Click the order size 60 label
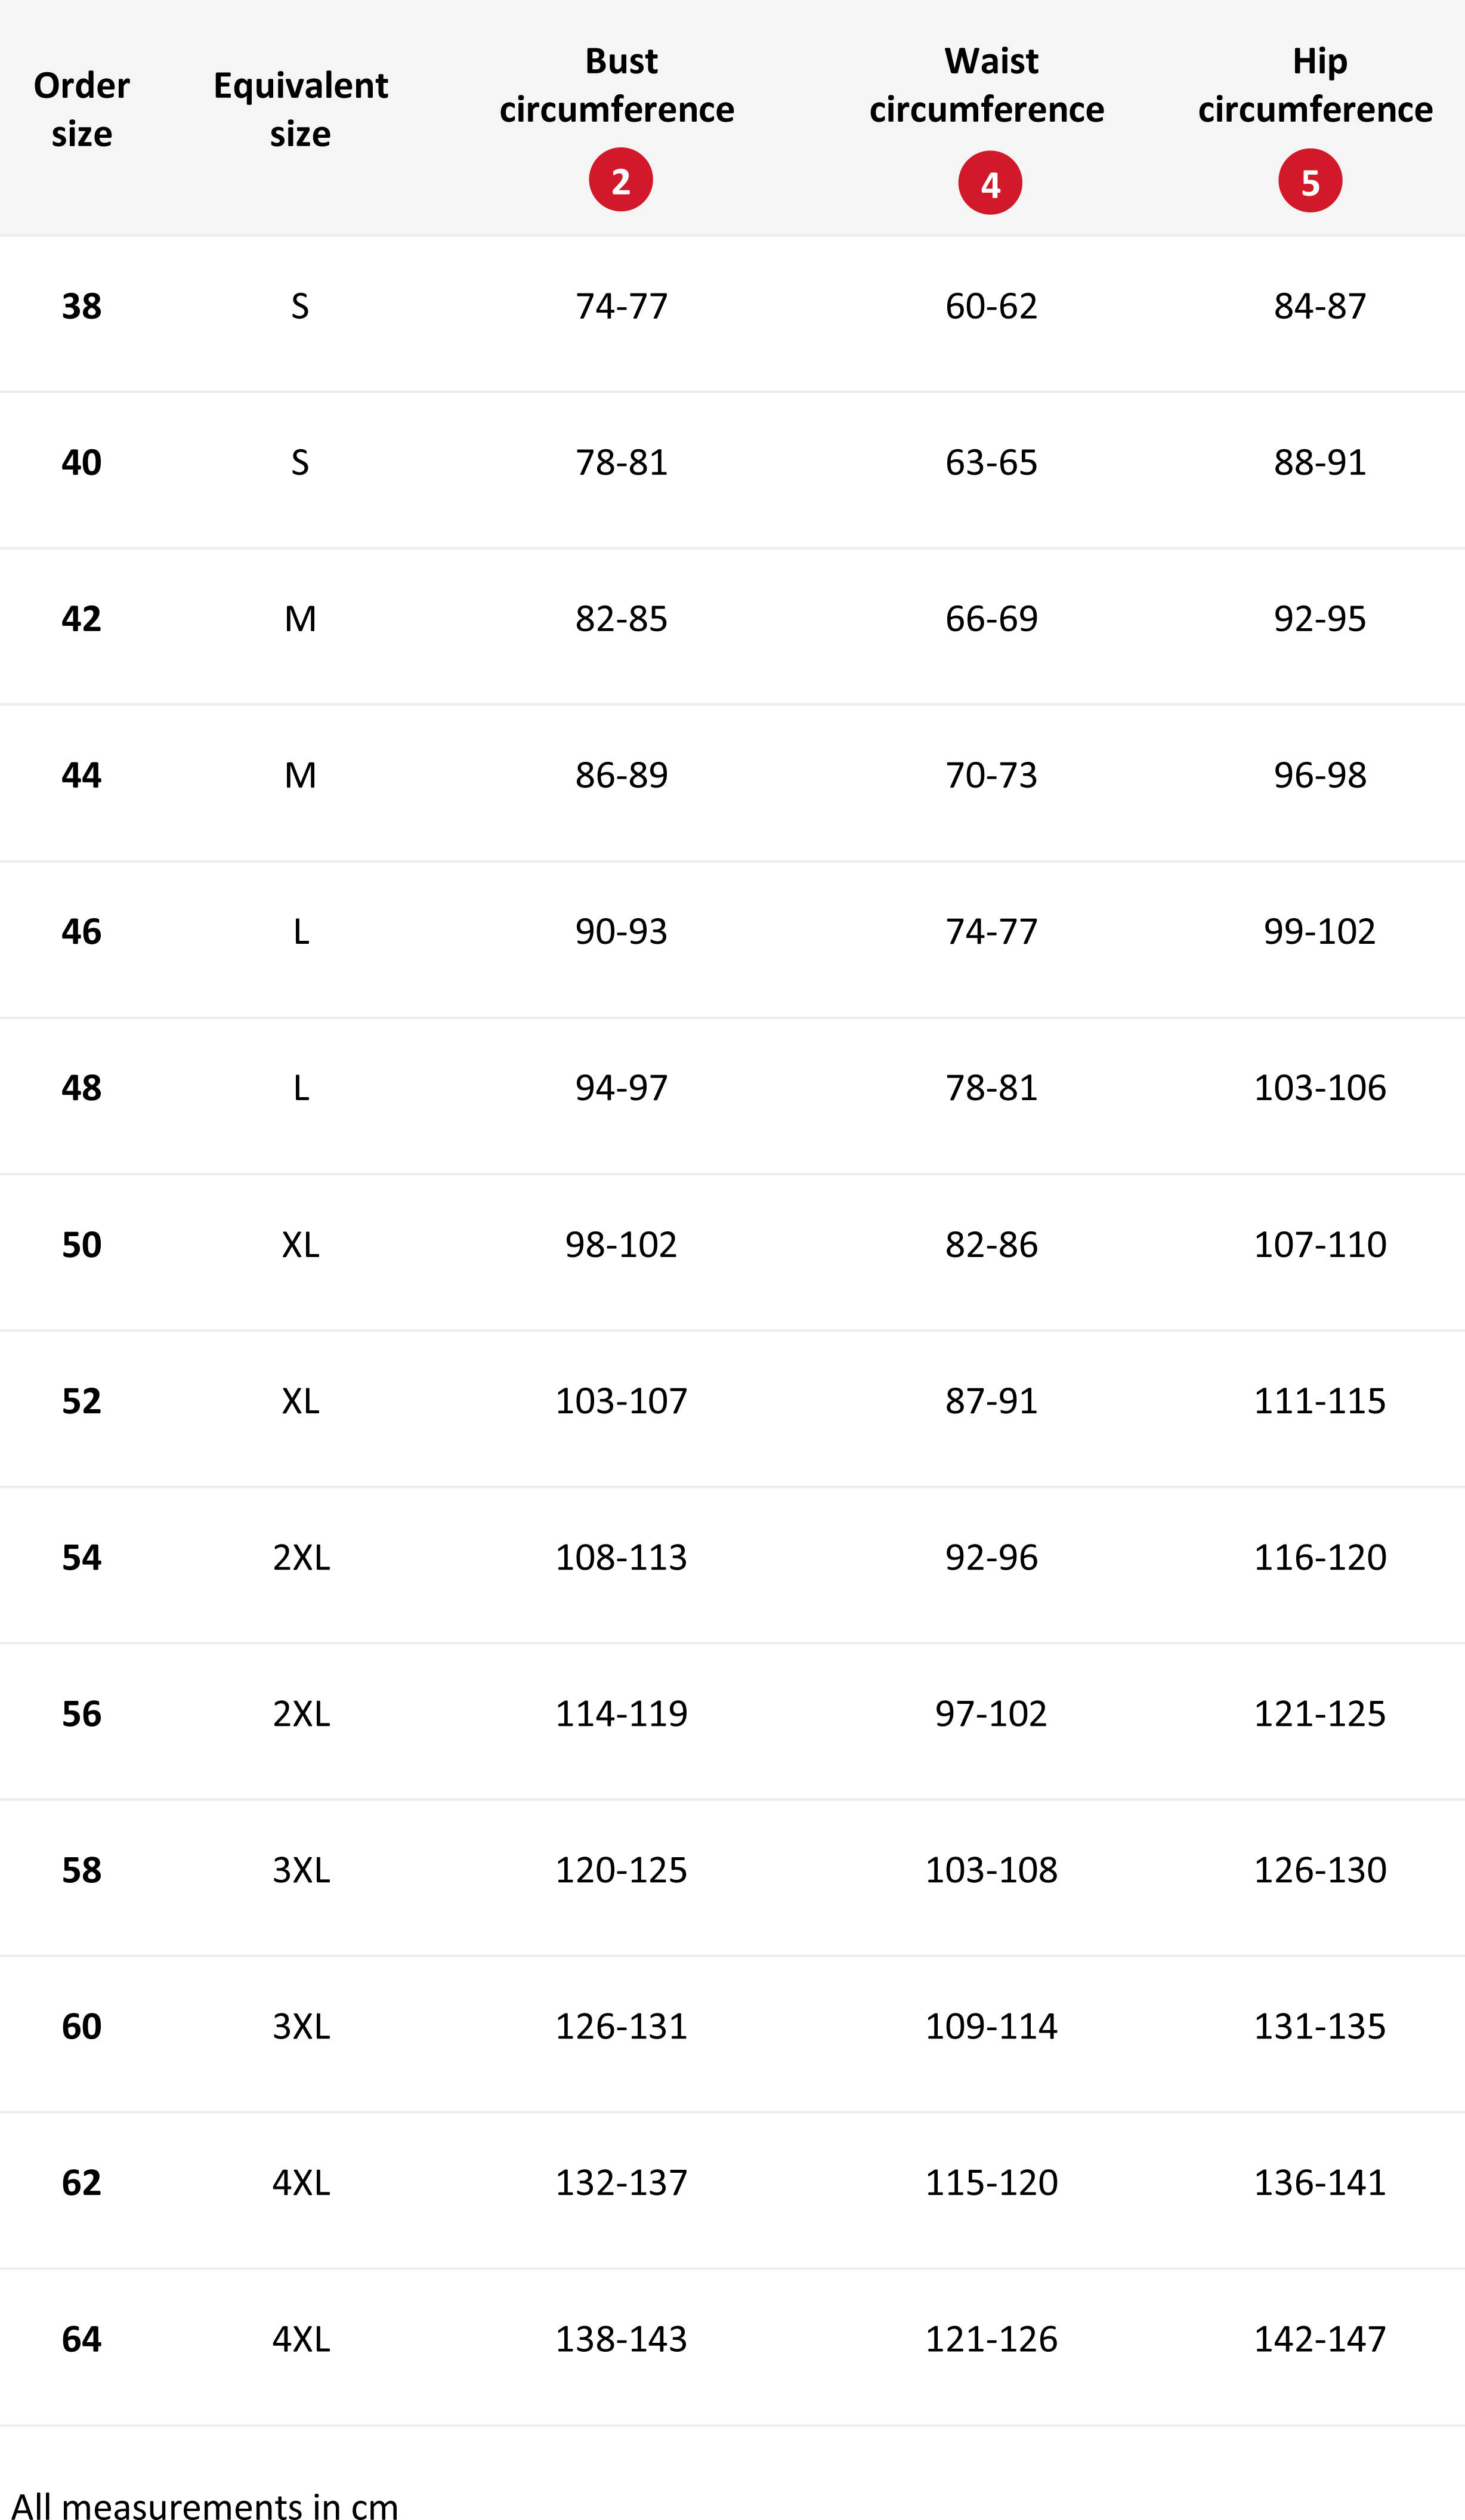 click(x=82, y=2027)
